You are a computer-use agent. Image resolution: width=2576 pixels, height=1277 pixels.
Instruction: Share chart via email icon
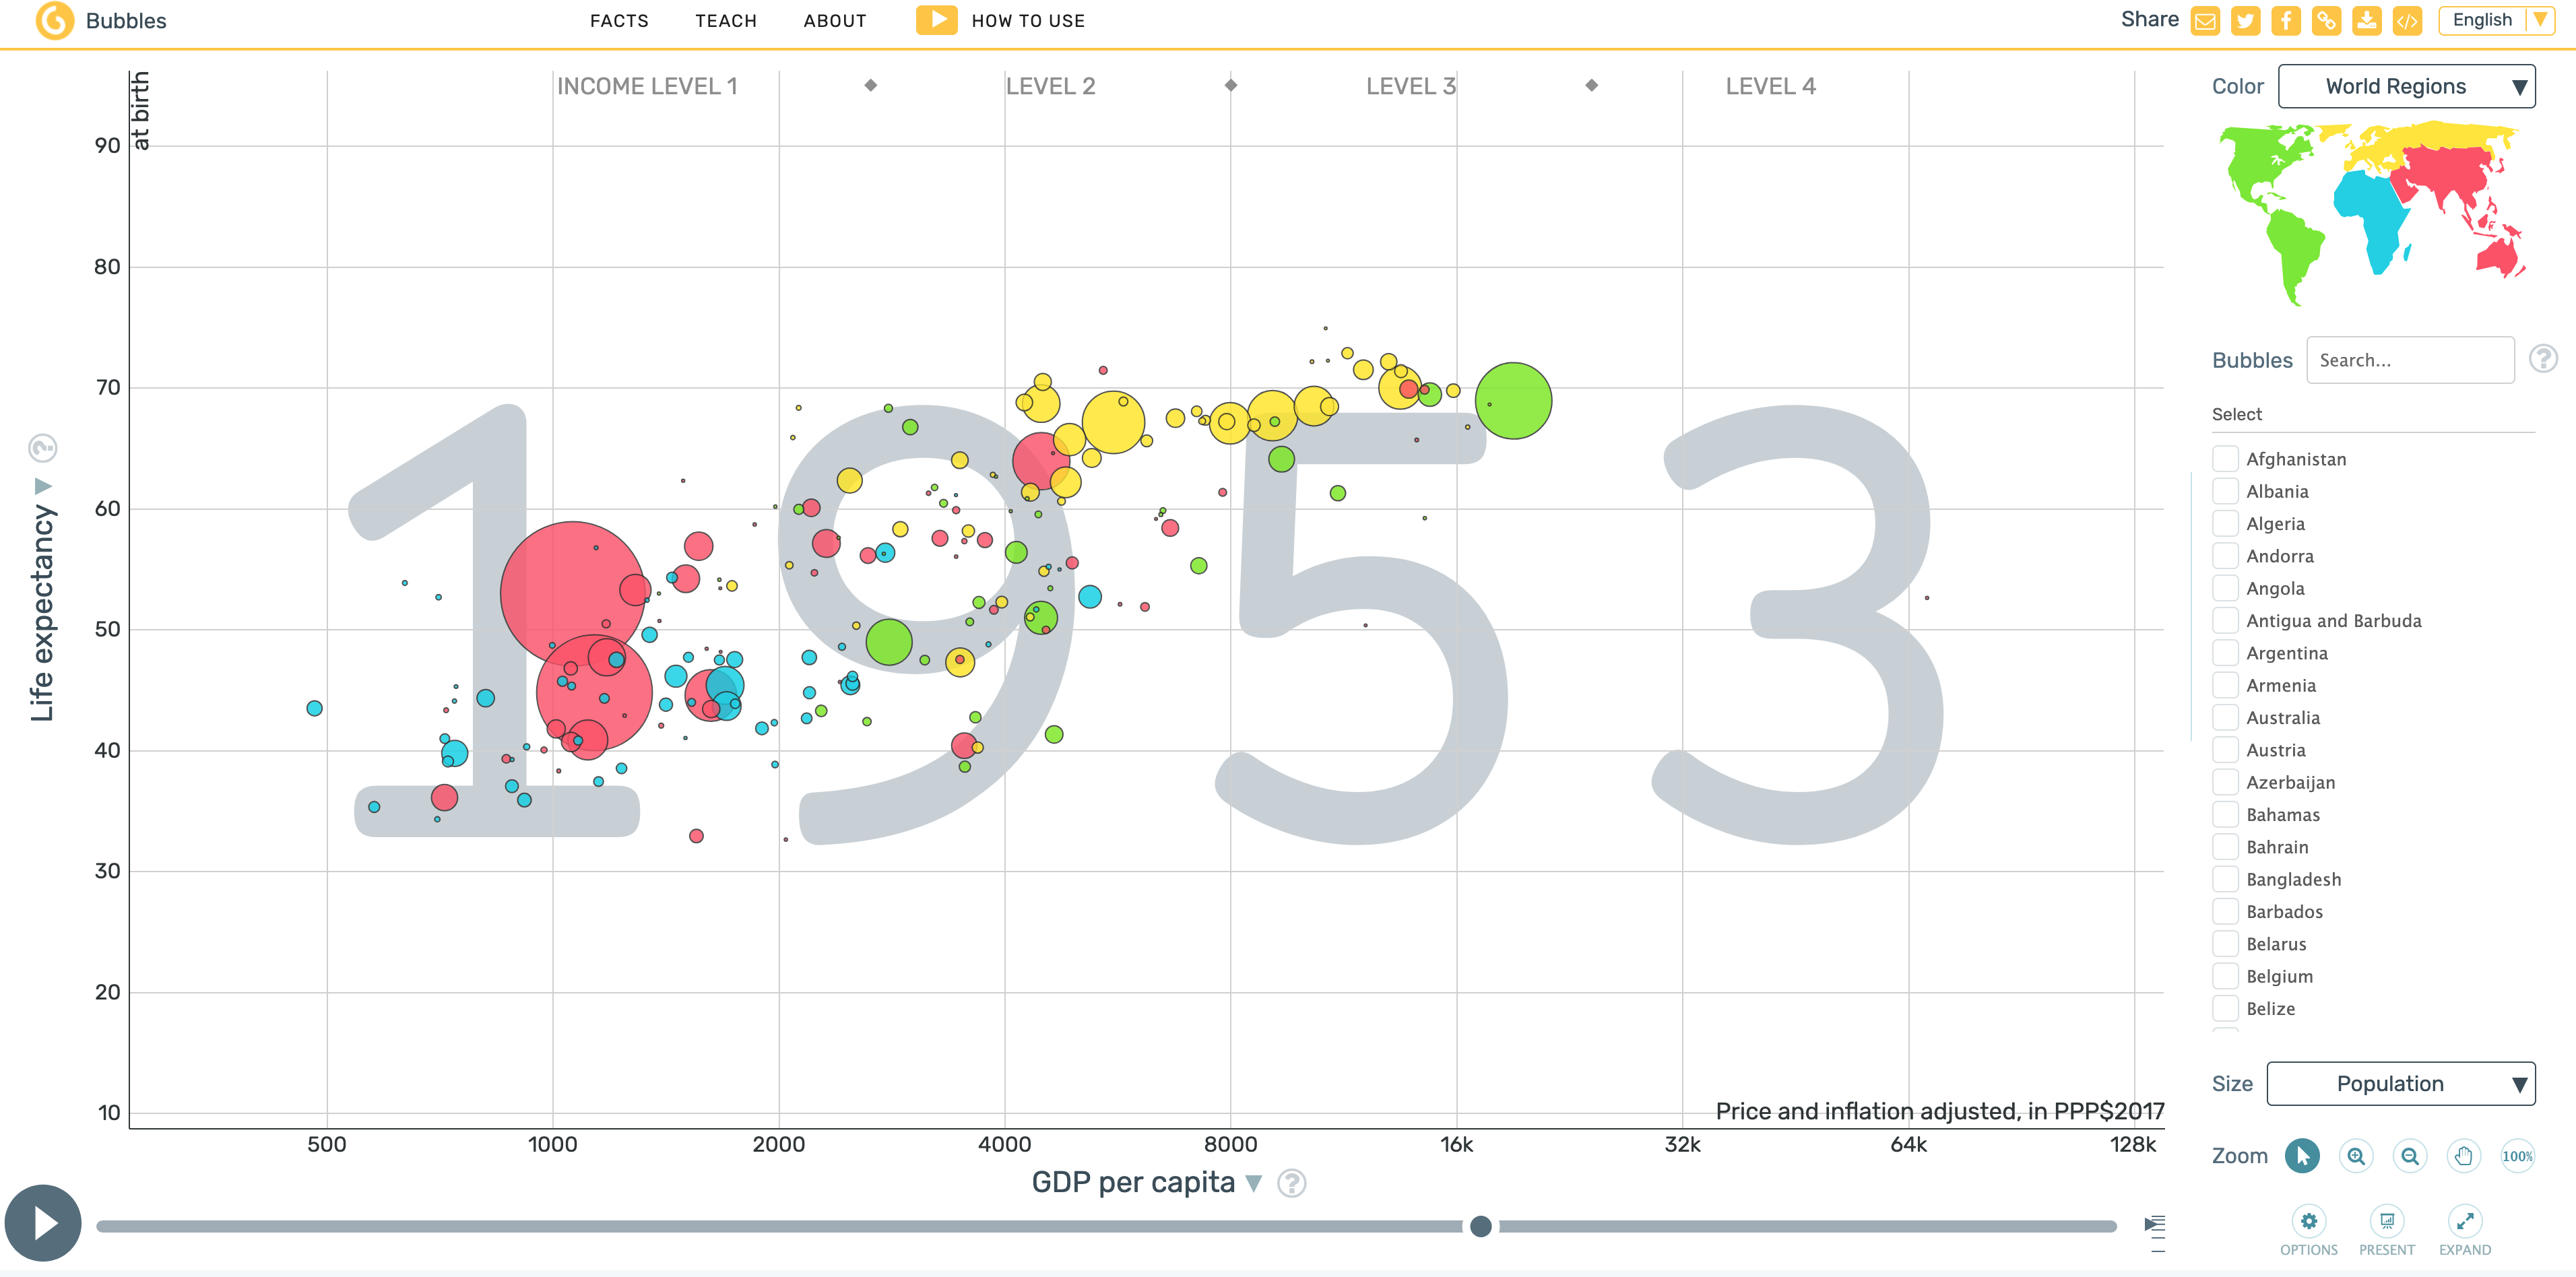(x=2205, y=21)
